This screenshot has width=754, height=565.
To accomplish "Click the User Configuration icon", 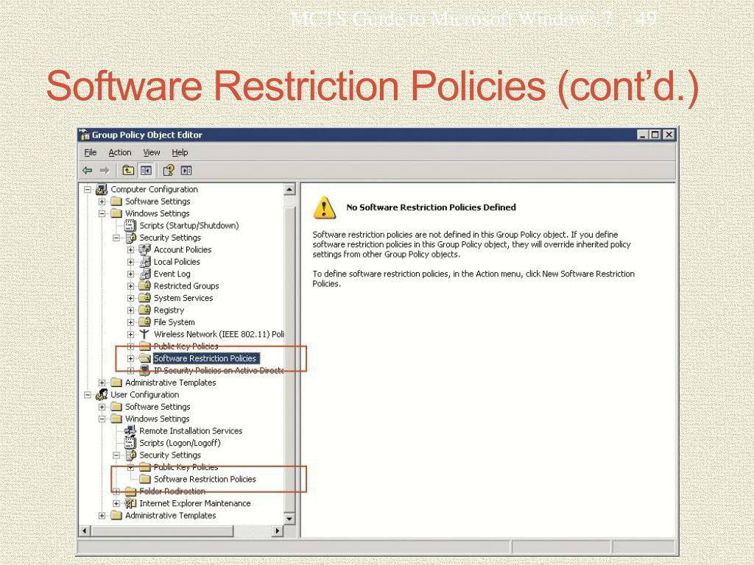I will click(x=102, y=394).
